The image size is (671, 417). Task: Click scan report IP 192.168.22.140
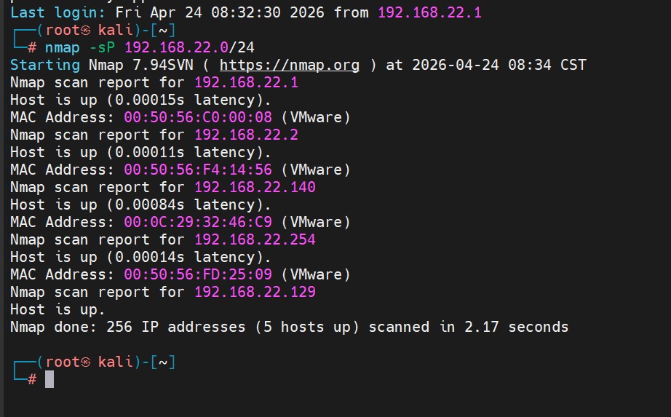pyautogui.click(x=255, y=187)
